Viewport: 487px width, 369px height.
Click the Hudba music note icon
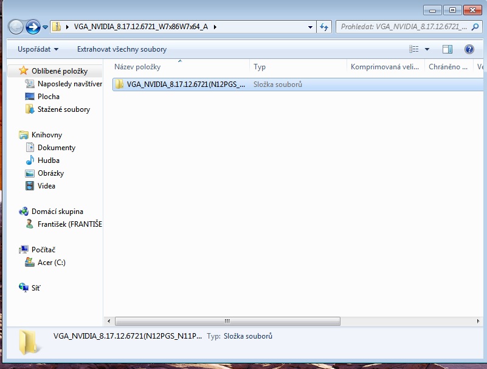point(30,160)
